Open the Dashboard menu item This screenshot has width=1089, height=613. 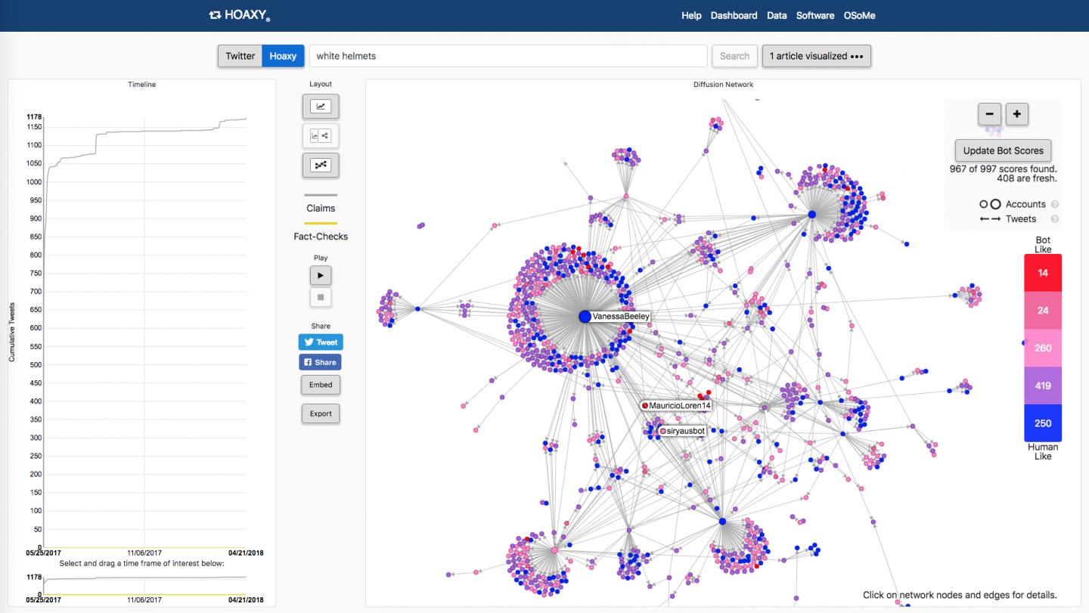point(734,15)
